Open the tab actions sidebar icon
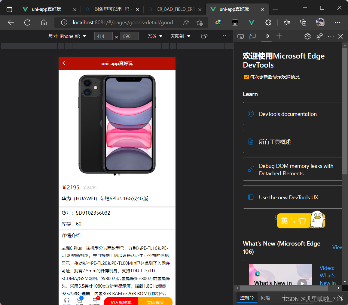 pos(9,9)
